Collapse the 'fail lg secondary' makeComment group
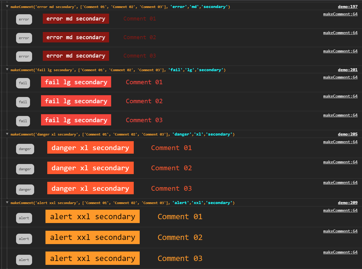The width and height of the screenshot is (362, 269). tap(7, 69)
